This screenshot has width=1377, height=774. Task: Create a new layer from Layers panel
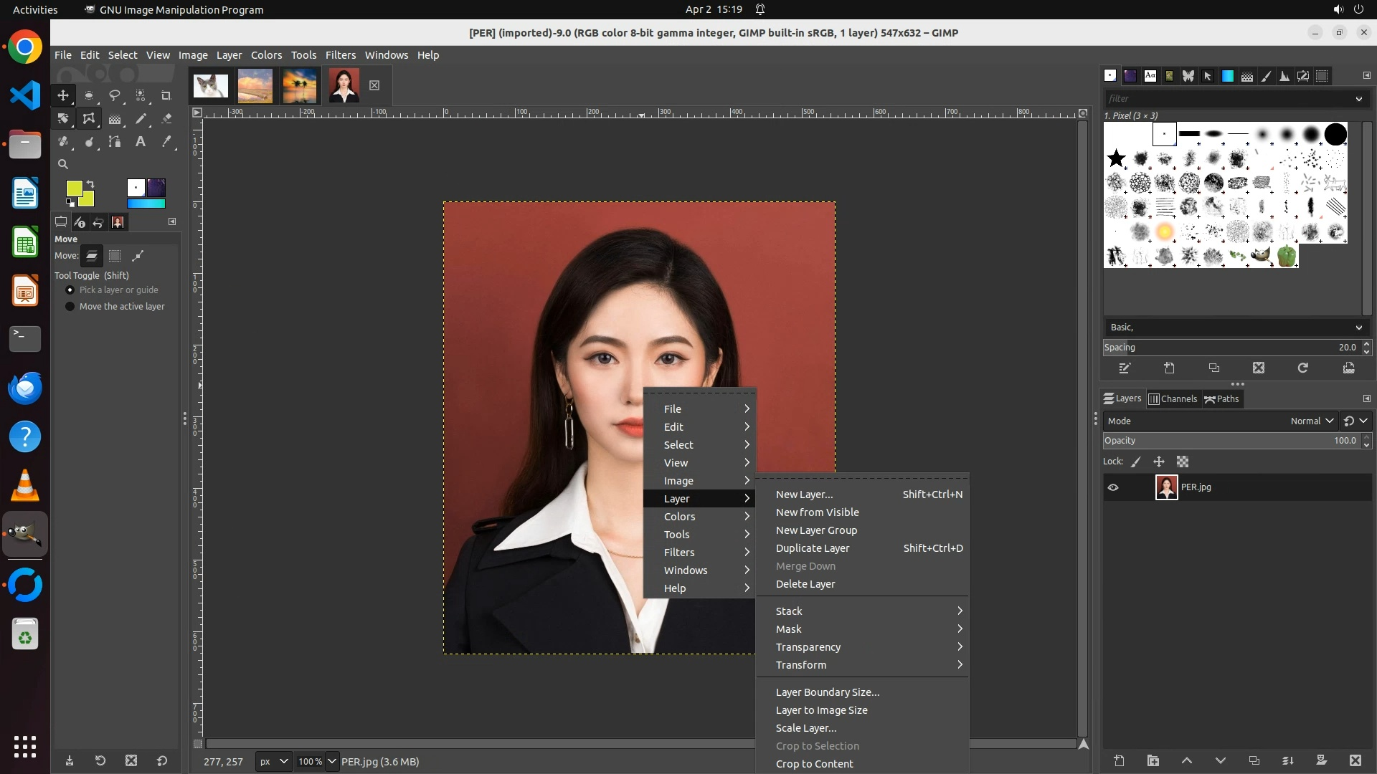tap(1119, 760)
